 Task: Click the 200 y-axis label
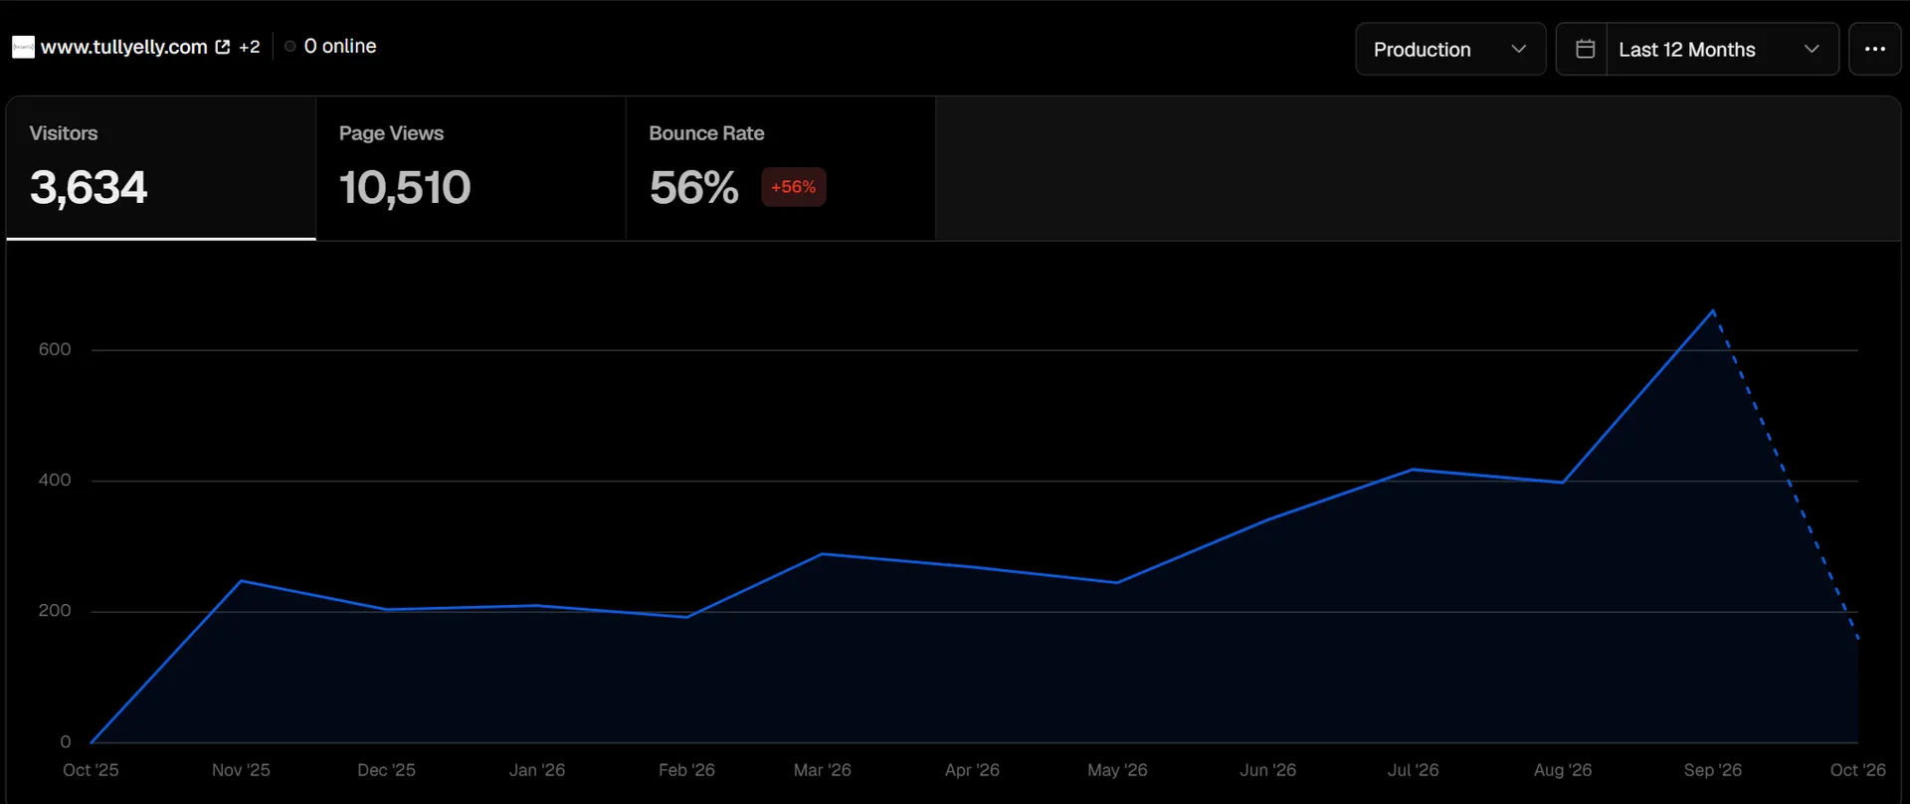tap(55, 611)
